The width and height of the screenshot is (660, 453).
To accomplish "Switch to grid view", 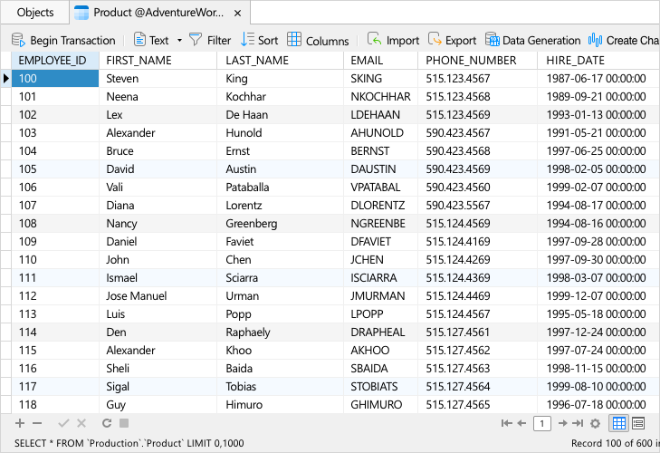I will [x=618, y=423].
